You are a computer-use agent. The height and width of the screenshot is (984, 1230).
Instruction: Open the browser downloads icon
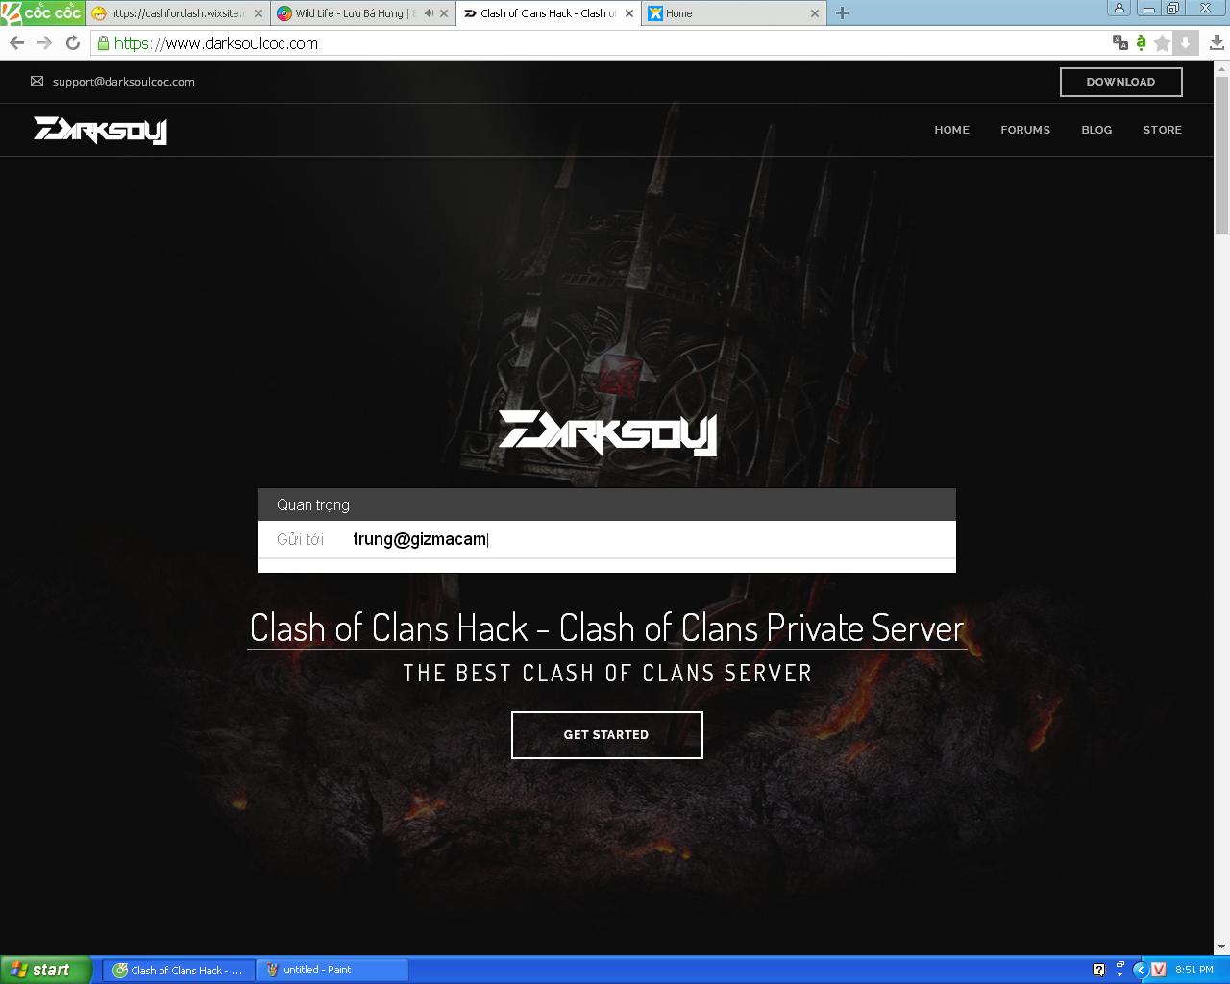click(1217, 42)
